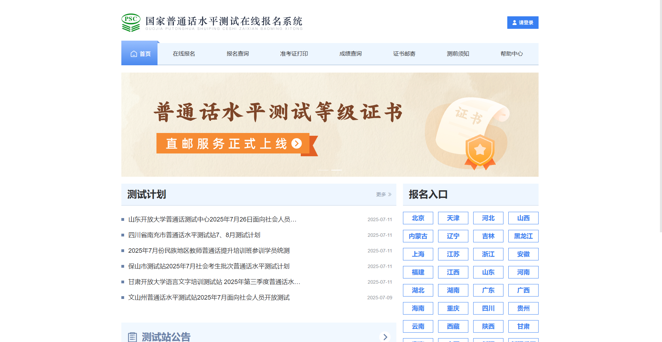Expand more 测试计划 items via 更多
The width and height of the screenshot is (662, 342).
click(380, 195)
